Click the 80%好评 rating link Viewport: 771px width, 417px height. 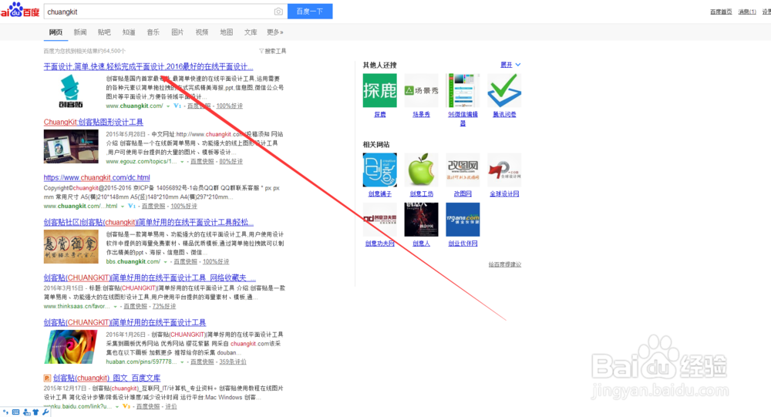[x=231, y=161]
